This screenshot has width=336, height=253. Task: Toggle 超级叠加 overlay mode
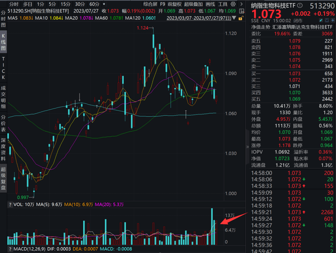tap(192, 4)
